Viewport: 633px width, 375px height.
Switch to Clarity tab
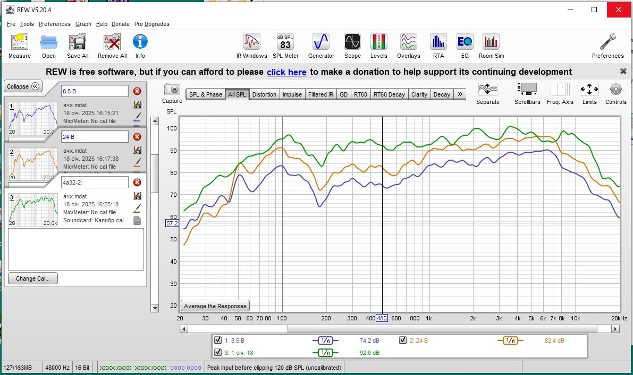point(419,94)
